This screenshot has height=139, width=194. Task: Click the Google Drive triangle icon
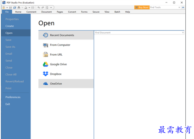tap(45, 64)
